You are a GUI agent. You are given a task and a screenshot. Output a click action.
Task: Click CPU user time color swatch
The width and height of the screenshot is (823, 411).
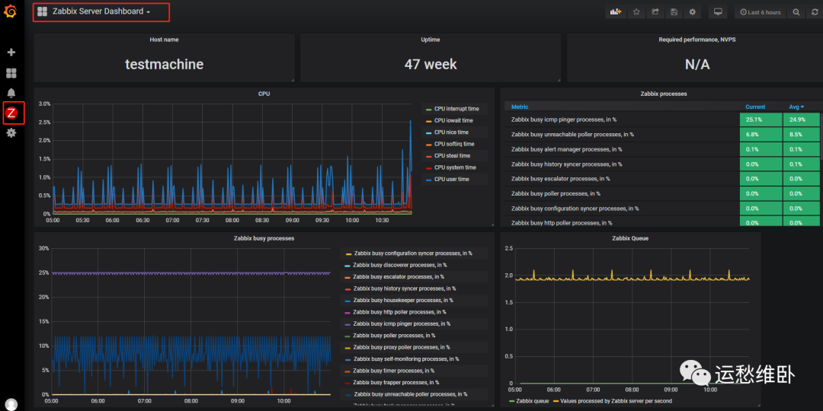click(x=428, y=180)
